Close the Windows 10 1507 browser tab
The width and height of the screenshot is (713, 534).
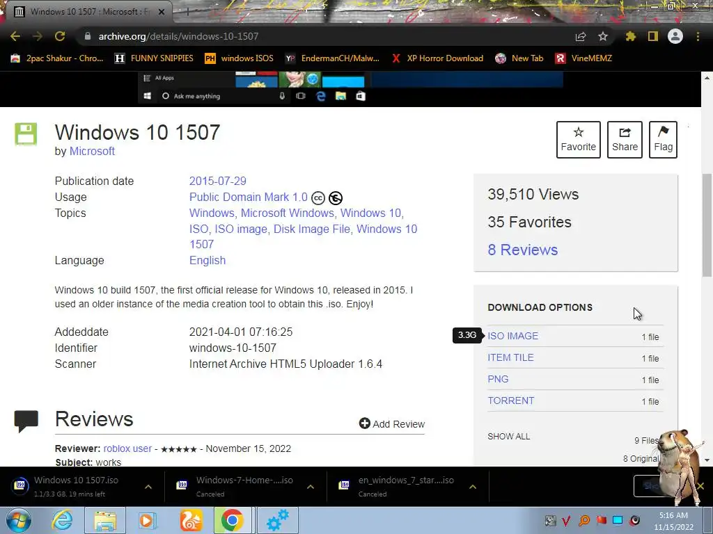161,12
